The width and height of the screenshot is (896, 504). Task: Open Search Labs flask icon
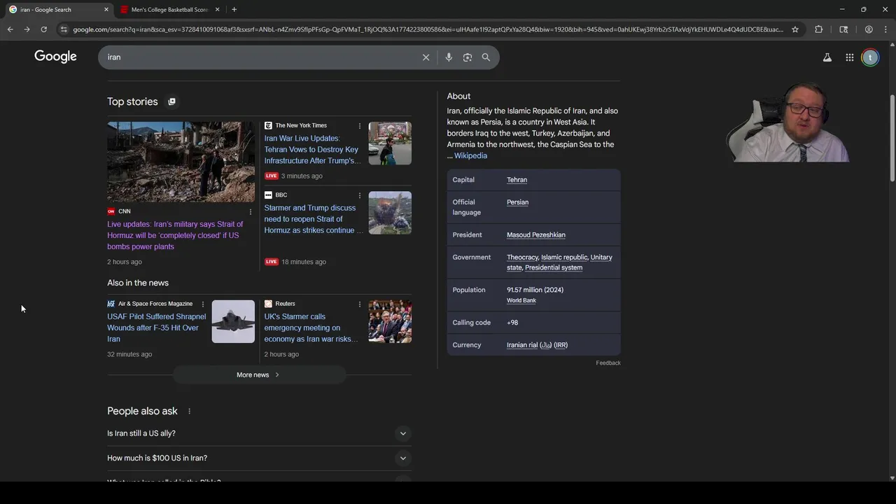(x=827, y=57)
